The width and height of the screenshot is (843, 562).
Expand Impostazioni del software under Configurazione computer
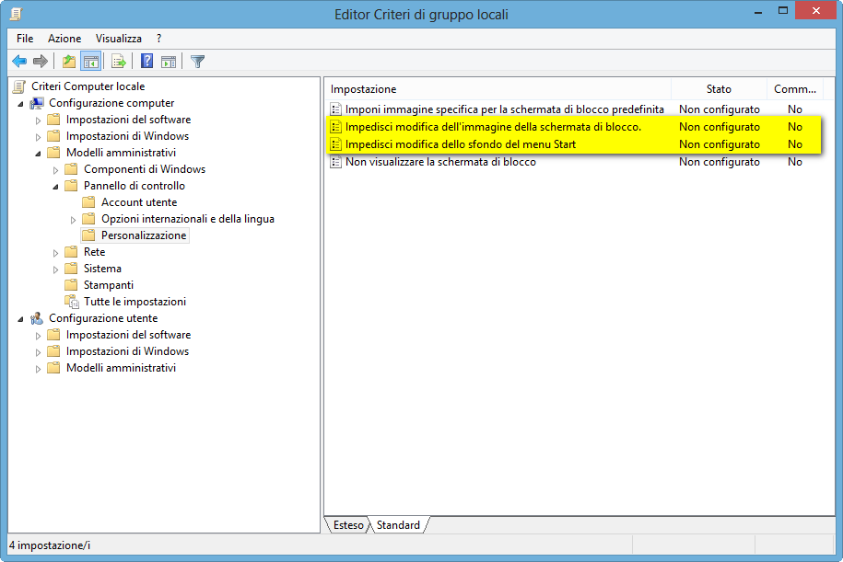coord(38,120)
